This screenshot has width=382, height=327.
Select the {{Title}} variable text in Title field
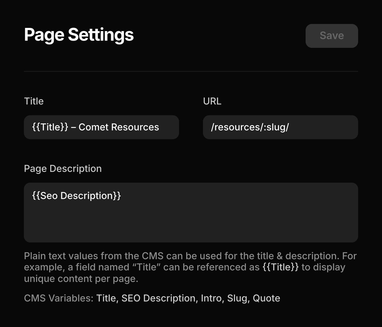pos(51,127)
